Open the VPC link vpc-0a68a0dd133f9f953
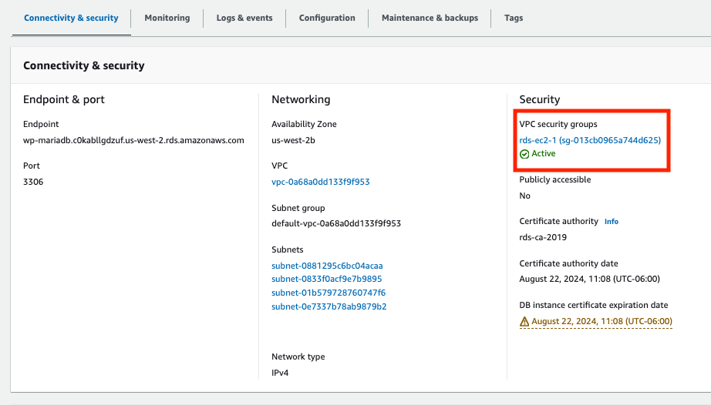Screen dimensions: 711x405 pos(321,182)
